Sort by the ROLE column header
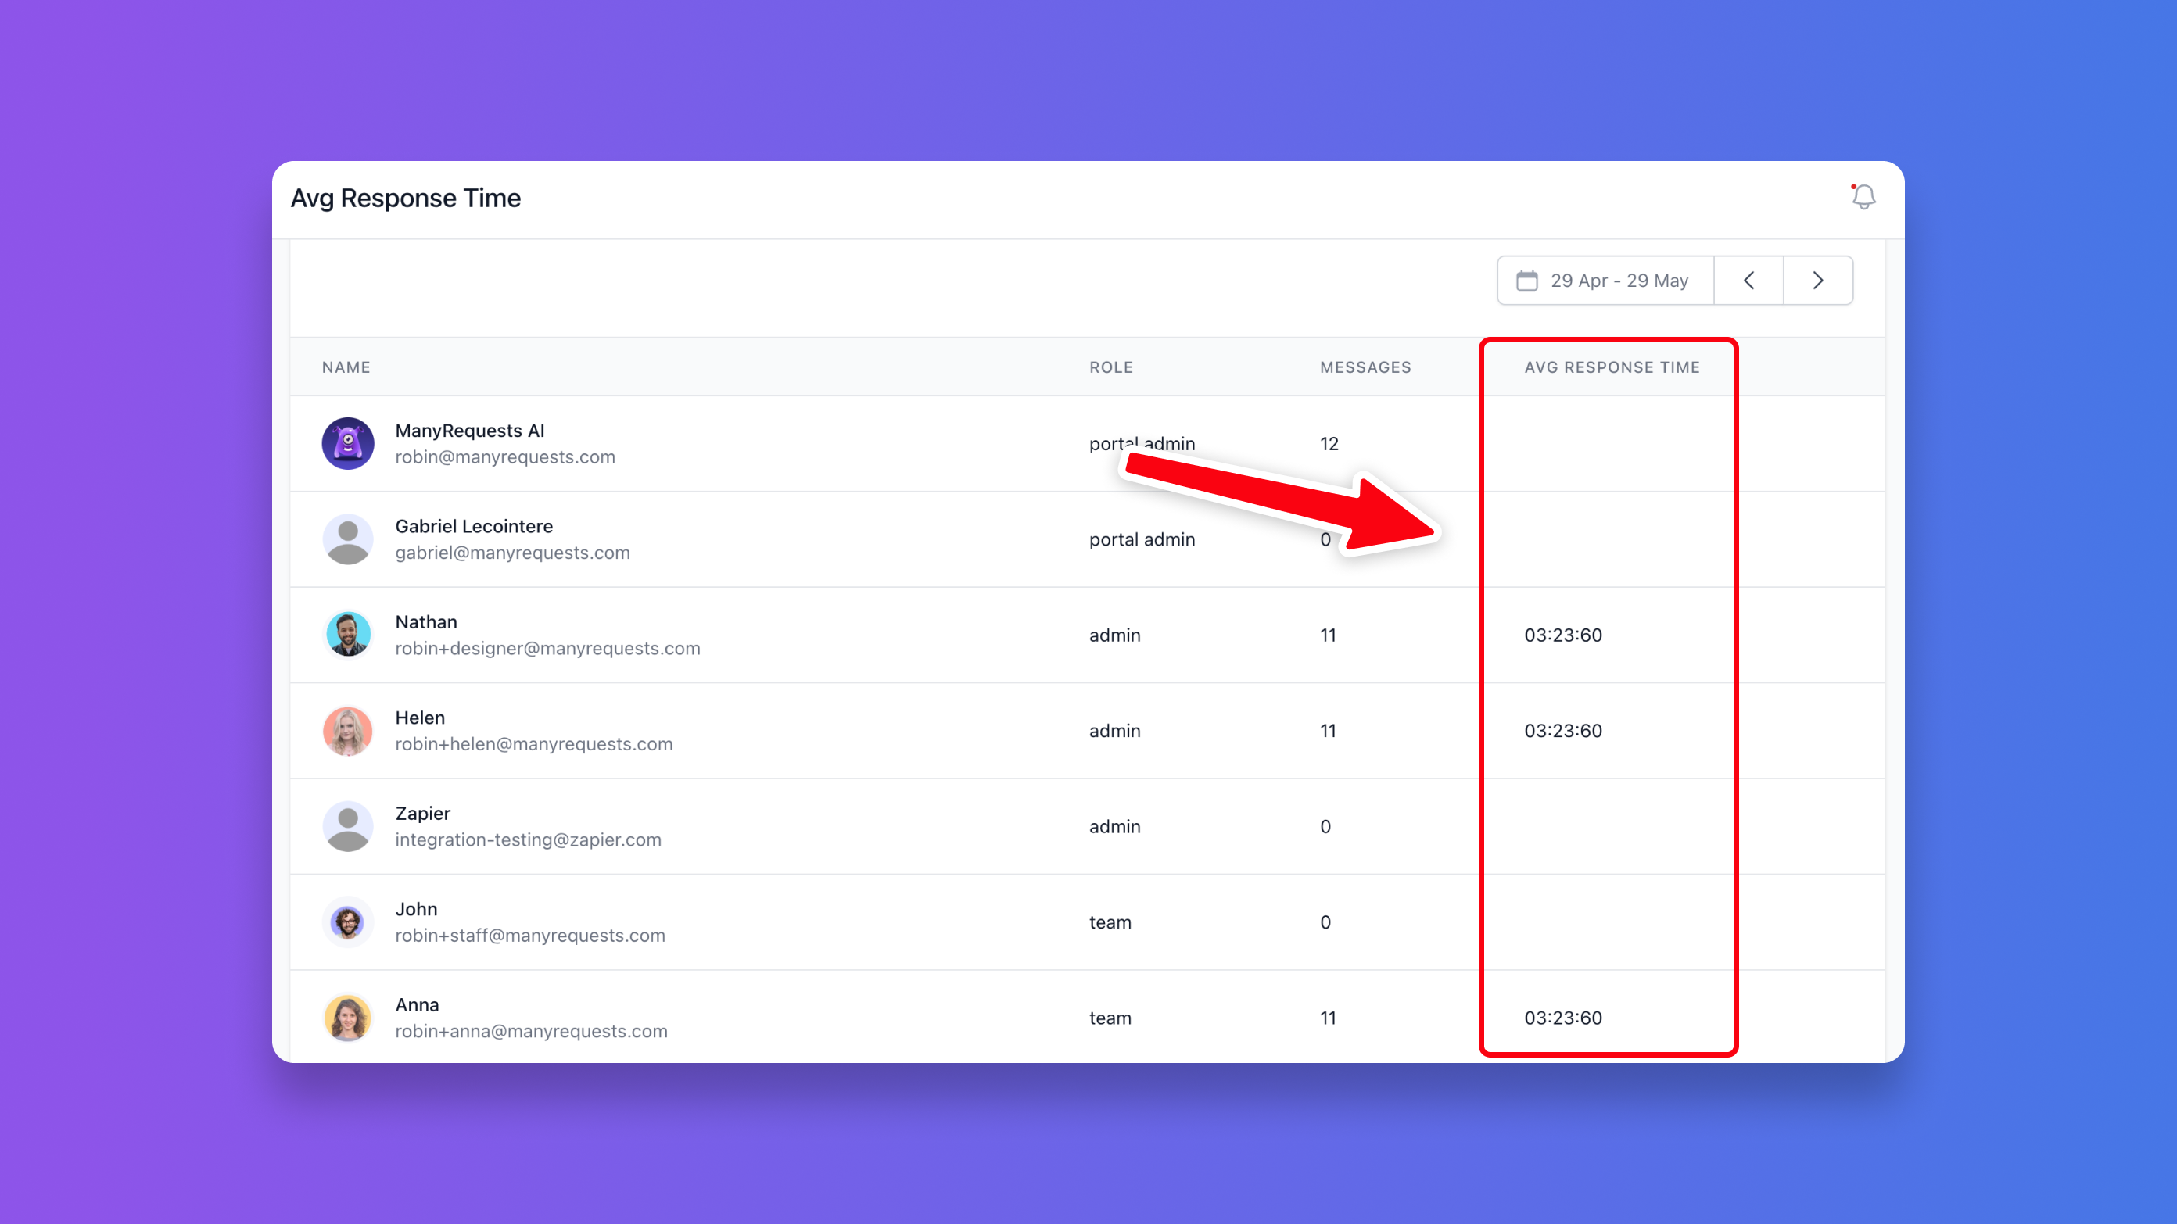 tap(1110, 367)
